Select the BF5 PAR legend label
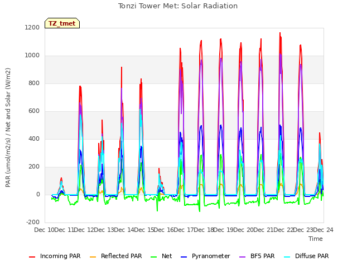The height and width of the screenshot is (267, 357). coord(263,256)
